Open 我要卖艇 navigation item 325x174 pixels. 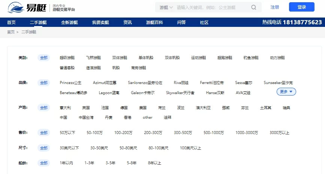click(100, 22)
